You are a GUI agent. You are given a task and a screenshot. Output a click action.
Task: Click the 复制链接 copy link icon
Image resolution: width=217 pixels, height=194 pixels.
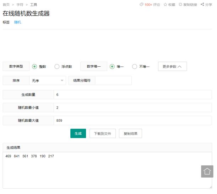point(180,5)
